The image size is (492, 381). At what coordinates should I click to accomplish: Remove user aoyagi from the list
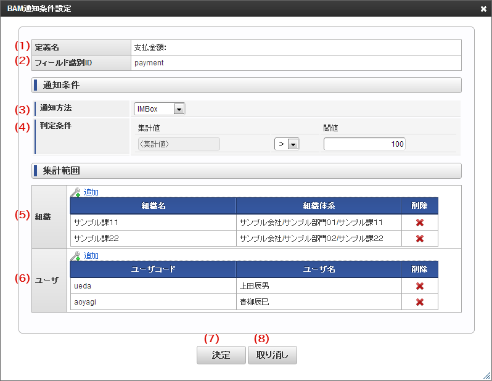[419, 302]
